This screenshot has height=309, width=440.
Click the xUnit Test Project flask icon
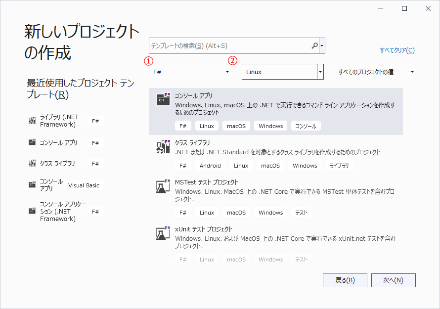click(x=163, y=233)
